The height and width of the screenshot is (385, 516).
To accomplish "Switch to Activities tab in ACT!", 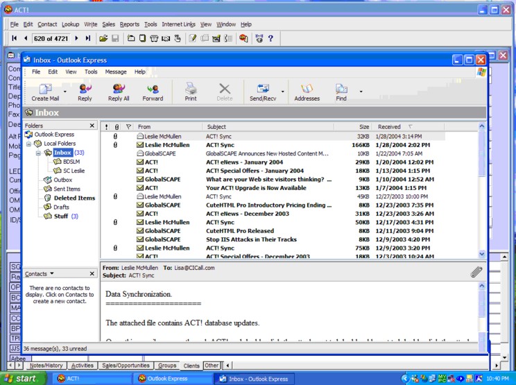I will click(x=83, y=366).
